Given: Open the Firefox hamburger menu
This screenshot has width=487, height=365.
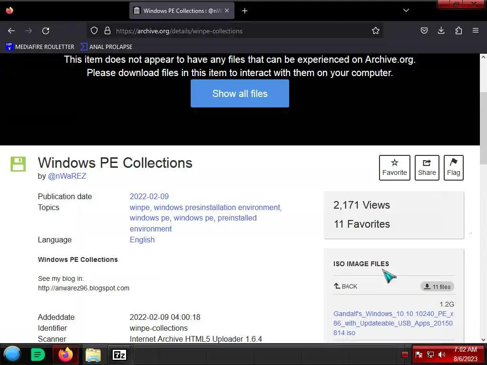Looking at the screenshot, I should click(x=476, y=31).
